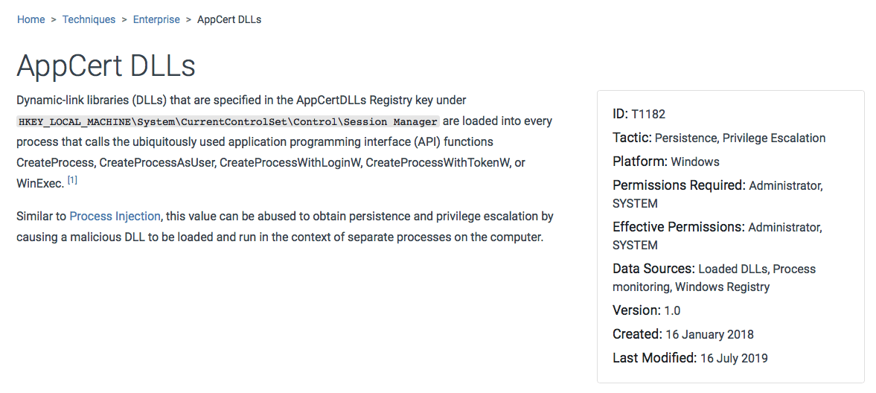Click the Version 1.0 entry
Viewport: 876px width, 393px height.
(646, 310)
